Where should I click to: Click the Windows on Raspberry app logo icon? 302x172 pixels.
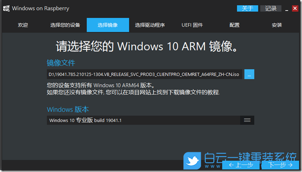pos(7,8)
